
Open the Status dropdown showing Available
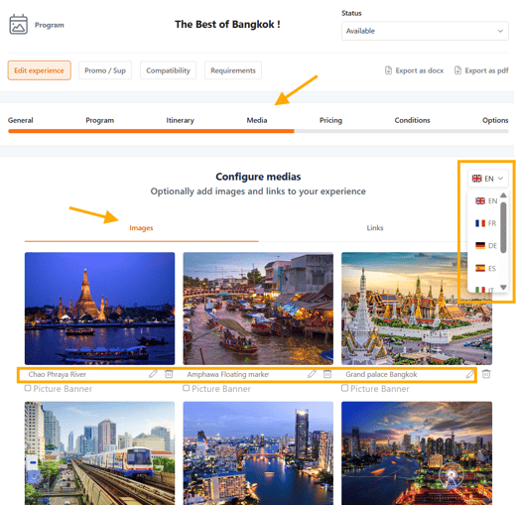tap(425, 31)
